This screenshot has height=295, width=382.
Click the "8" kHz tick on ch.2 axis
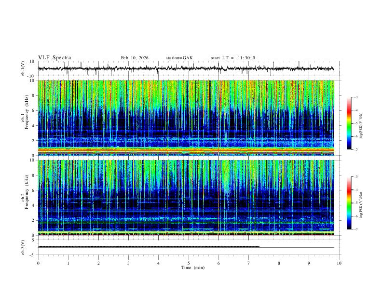pyautogui.click(x=33, y=175)
